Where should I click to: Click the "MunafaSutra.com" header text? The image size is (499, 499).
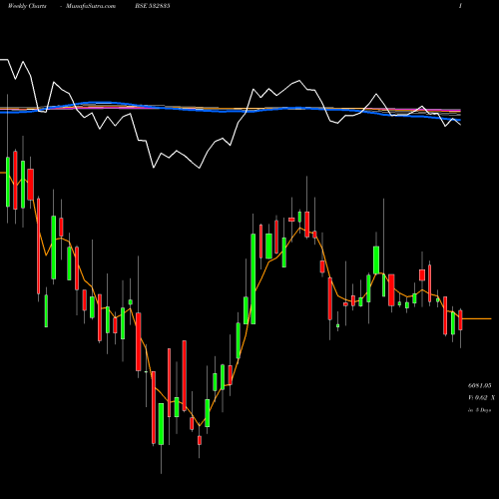(91, 6)
